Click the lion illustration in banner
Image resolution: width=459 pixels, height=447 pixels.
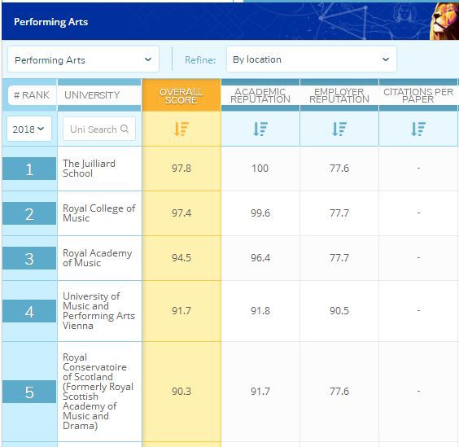click(444, 21)
